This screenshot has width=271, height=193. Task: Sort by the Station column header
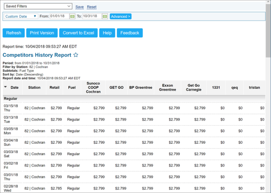point(34,88)
